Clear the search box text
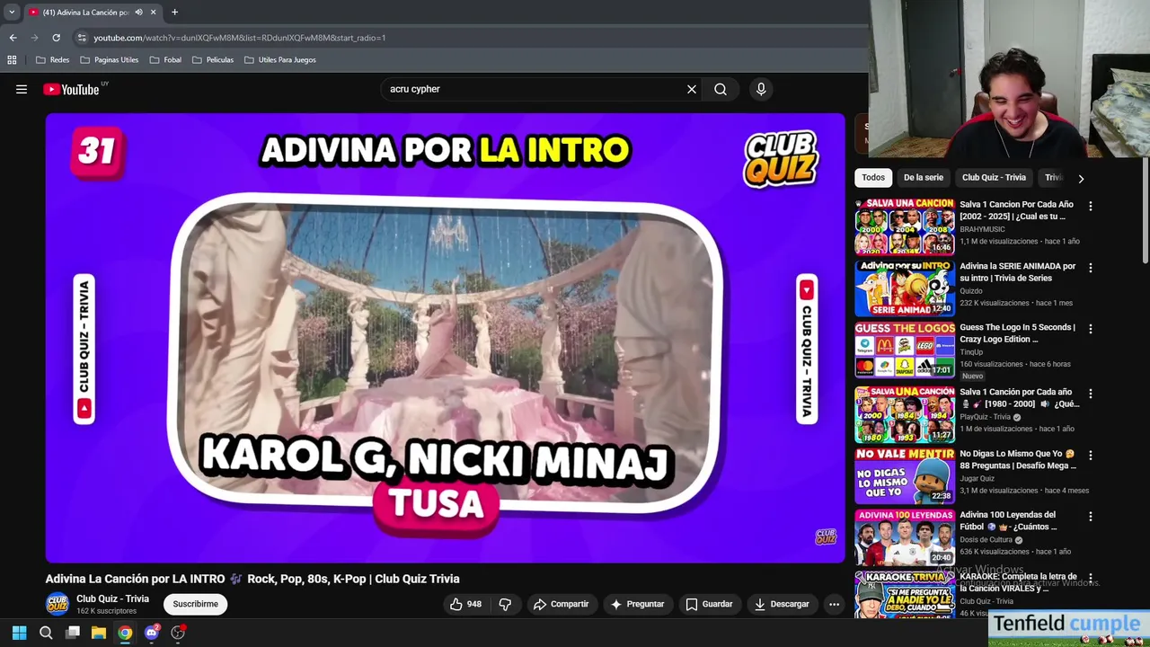 click(692, 89)
